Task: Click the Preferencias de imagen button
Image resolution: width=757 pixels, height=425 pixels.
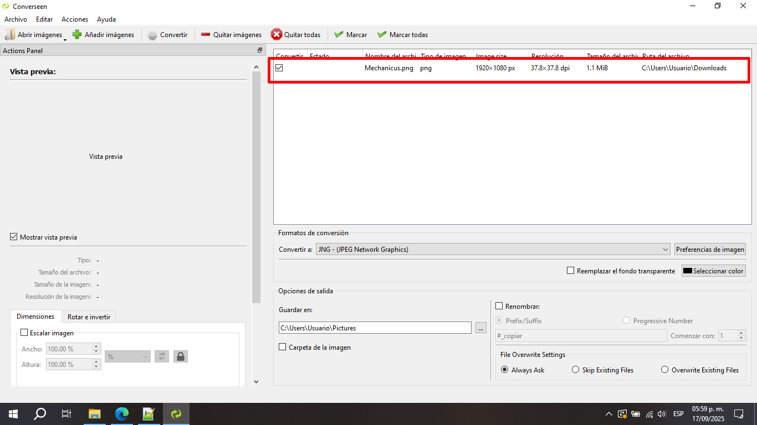Action: pos(709,250)
